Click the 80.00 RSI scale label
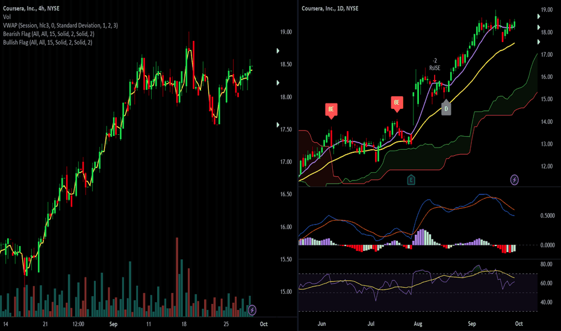The width and height of the screenshot is (561, 331). [547, 264]
